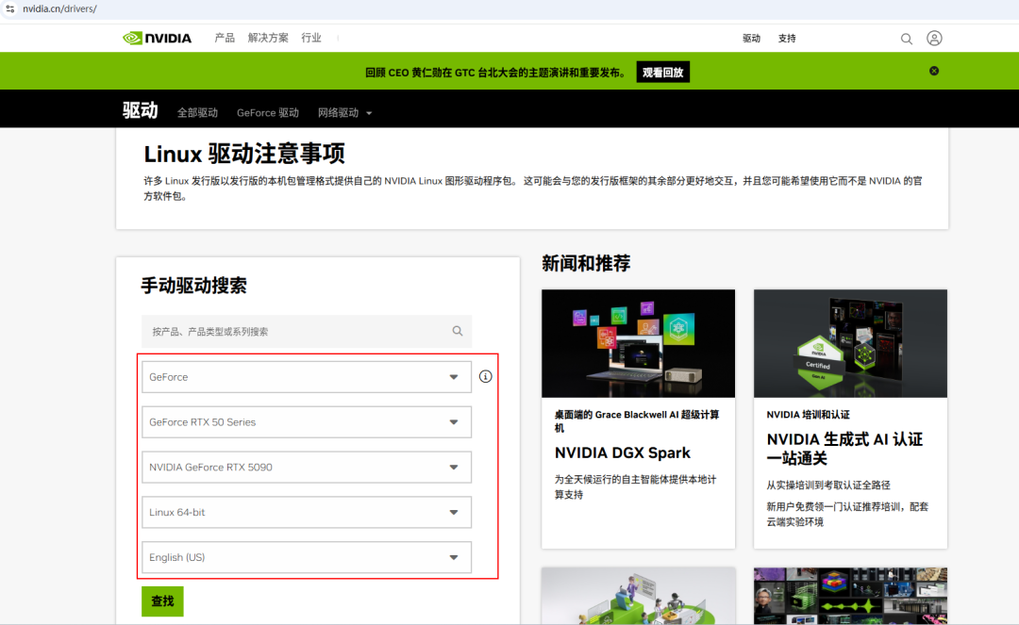Screen dimensions: 1019x625
Task: Expand the Linux 64-bit operating system dropdown
Action: pos(307,512)
